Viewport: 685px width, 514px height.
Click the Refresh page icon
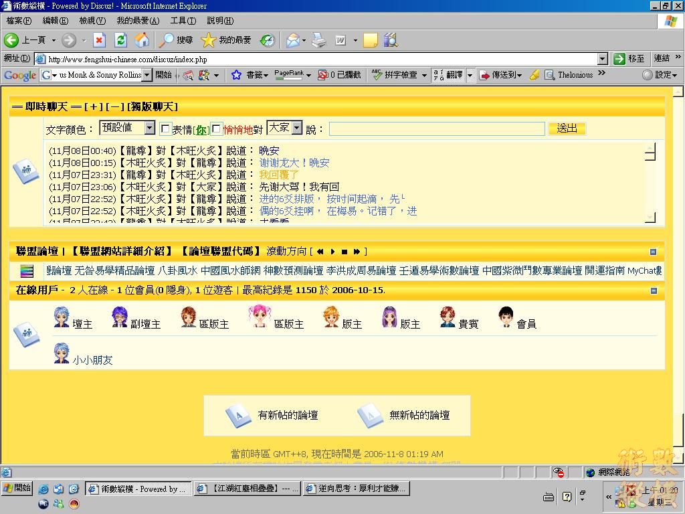(120, 40)
